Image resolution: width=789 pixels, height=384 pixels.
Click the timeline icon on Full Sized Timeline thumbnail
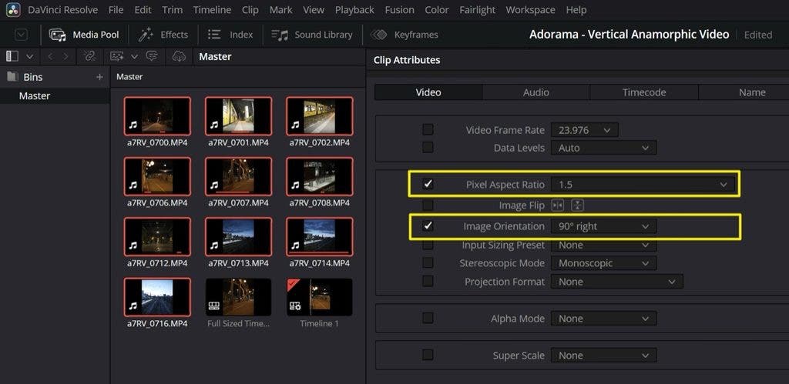[x=214, y=306]
